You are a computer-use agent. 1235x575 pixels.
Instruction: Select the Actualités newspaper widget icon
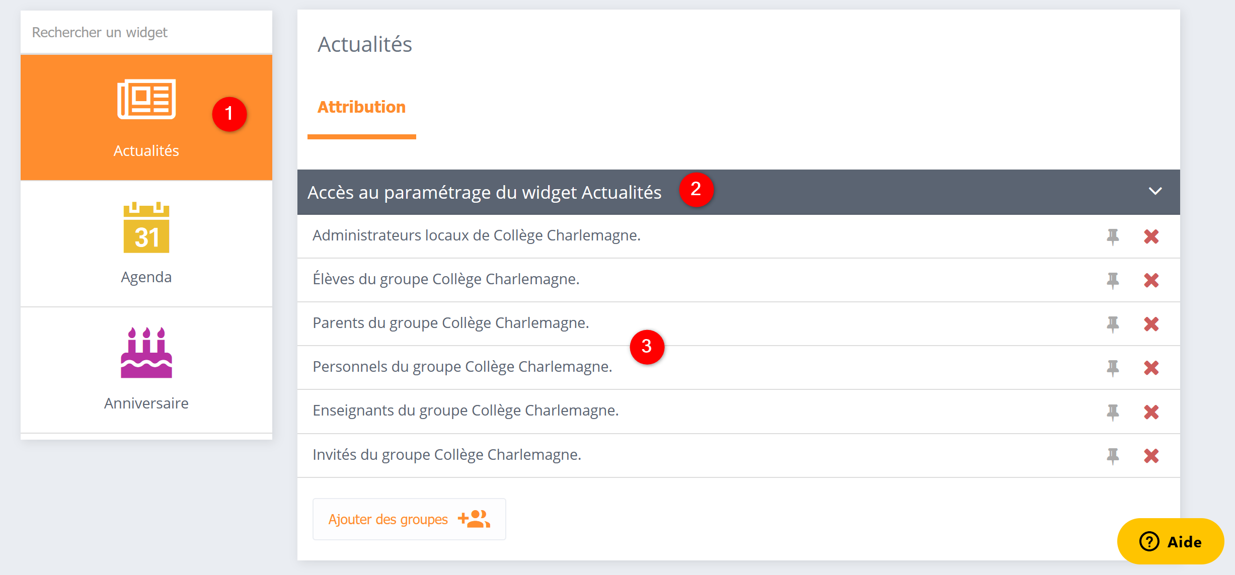pos(146,100)
